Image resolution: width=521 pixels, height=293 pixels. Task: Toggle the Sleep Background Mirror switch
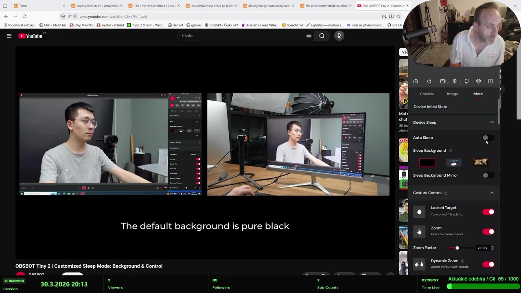488,175
